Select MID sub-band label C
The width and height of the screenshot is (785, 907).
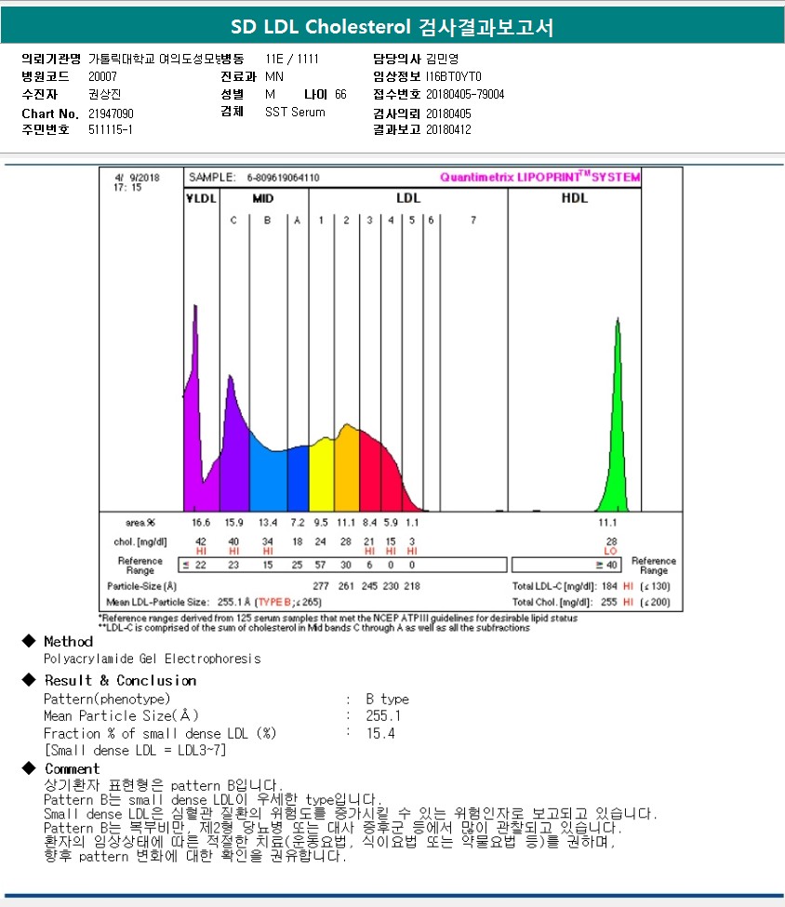[233, 220]
